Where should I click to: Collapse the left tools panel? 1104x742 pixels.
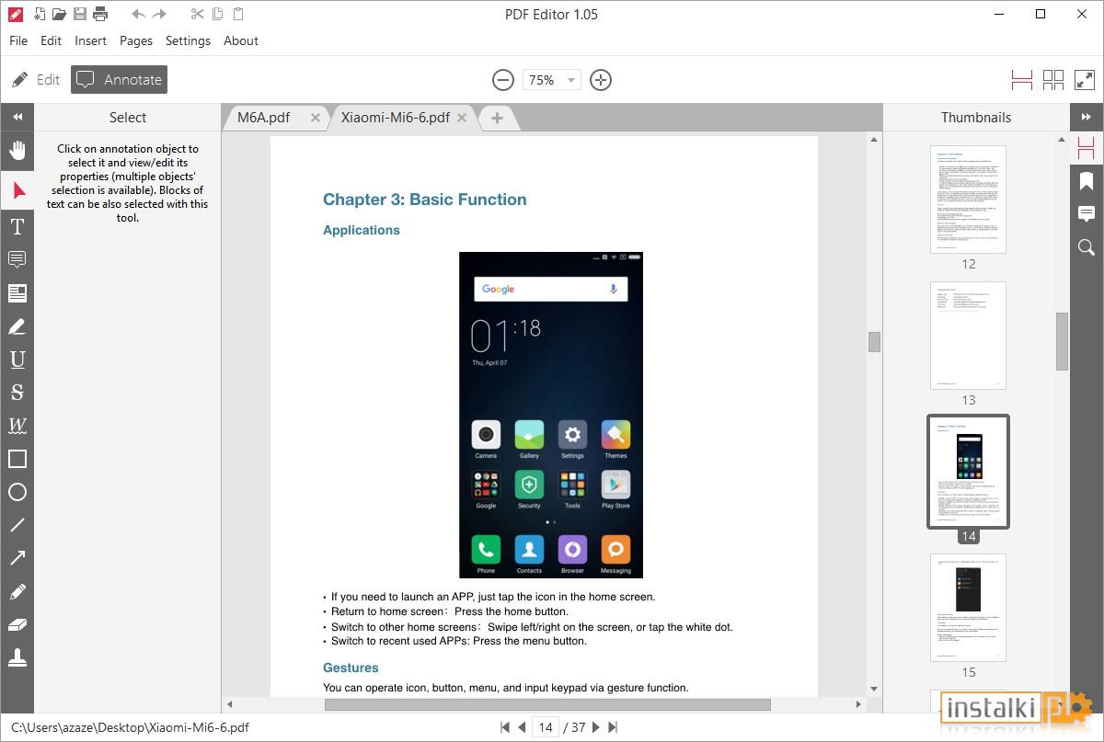tap(17, 117)
